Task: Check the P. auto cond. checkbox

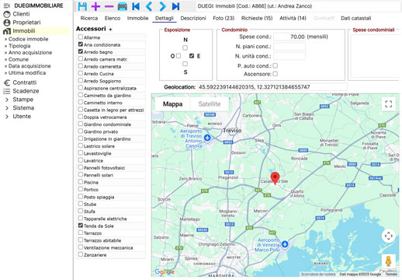Action: pos(276,65)
